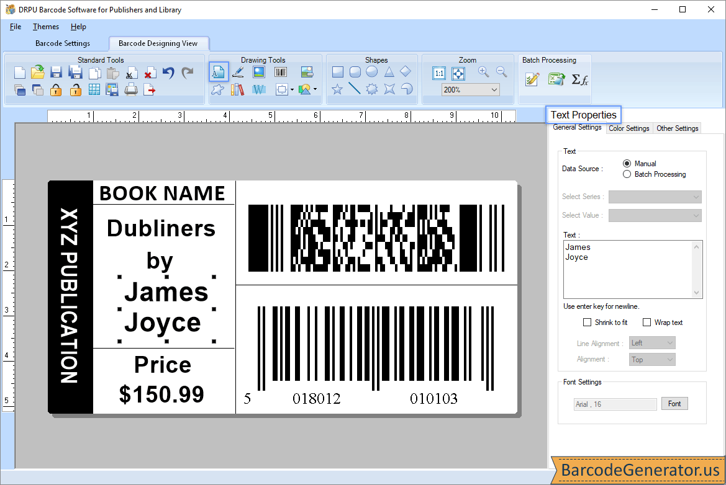The width and height of the screenshot is (726, 485).
Task: Toggle the grid view icon
Action: pyautogui.click(x=94, y=90)
